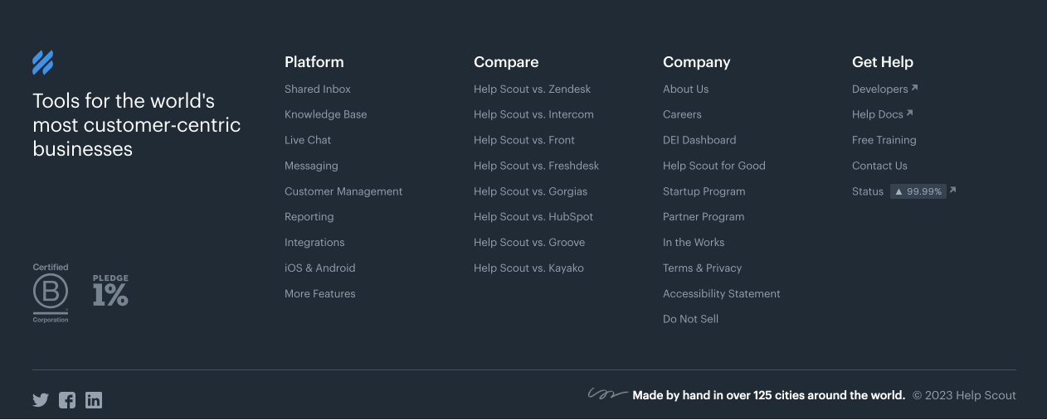Open the Facebook social icon

click(x=67, y=400)
